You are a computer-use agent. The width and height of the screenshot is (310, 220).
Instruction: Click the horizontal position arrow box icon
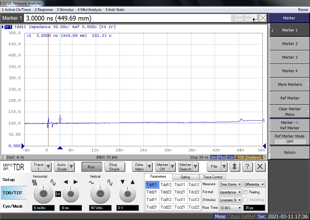[58, 194]
